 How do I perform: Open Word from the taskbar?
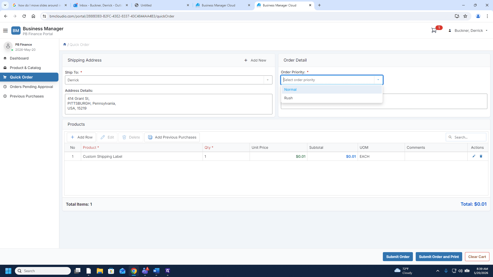tap(156, 271)
